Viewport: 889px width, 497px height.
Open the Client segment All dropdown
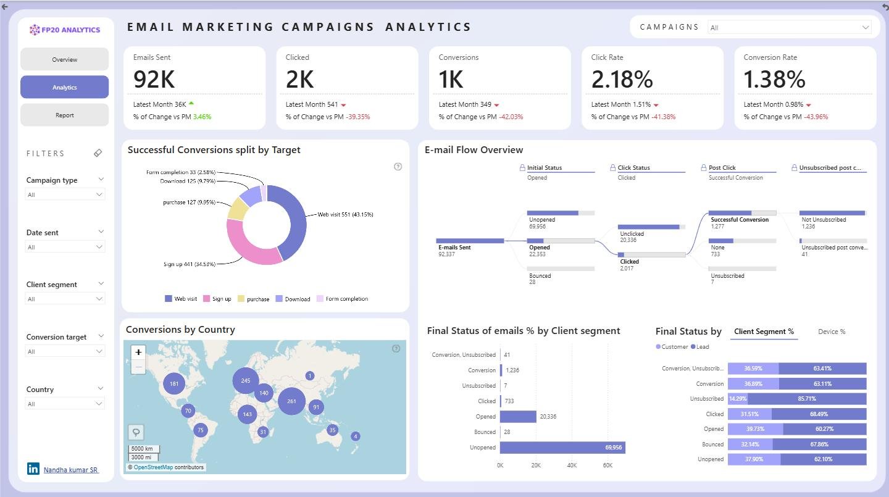[65, 299]
